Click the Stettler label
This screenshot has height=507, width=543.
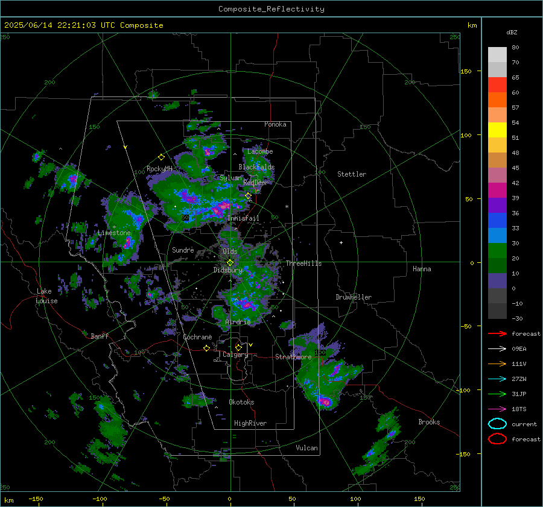point(352,174)
